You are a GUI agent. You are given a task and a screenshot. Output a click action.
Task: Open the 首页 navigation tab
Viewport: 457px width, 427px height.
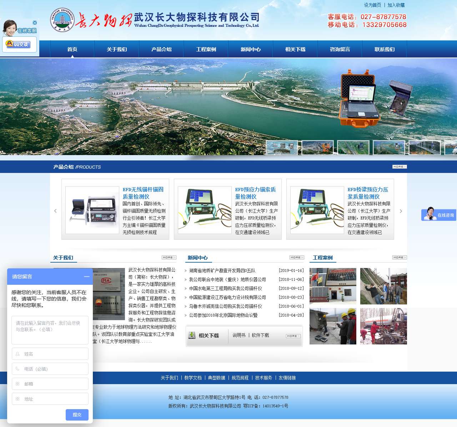[72, 49]
